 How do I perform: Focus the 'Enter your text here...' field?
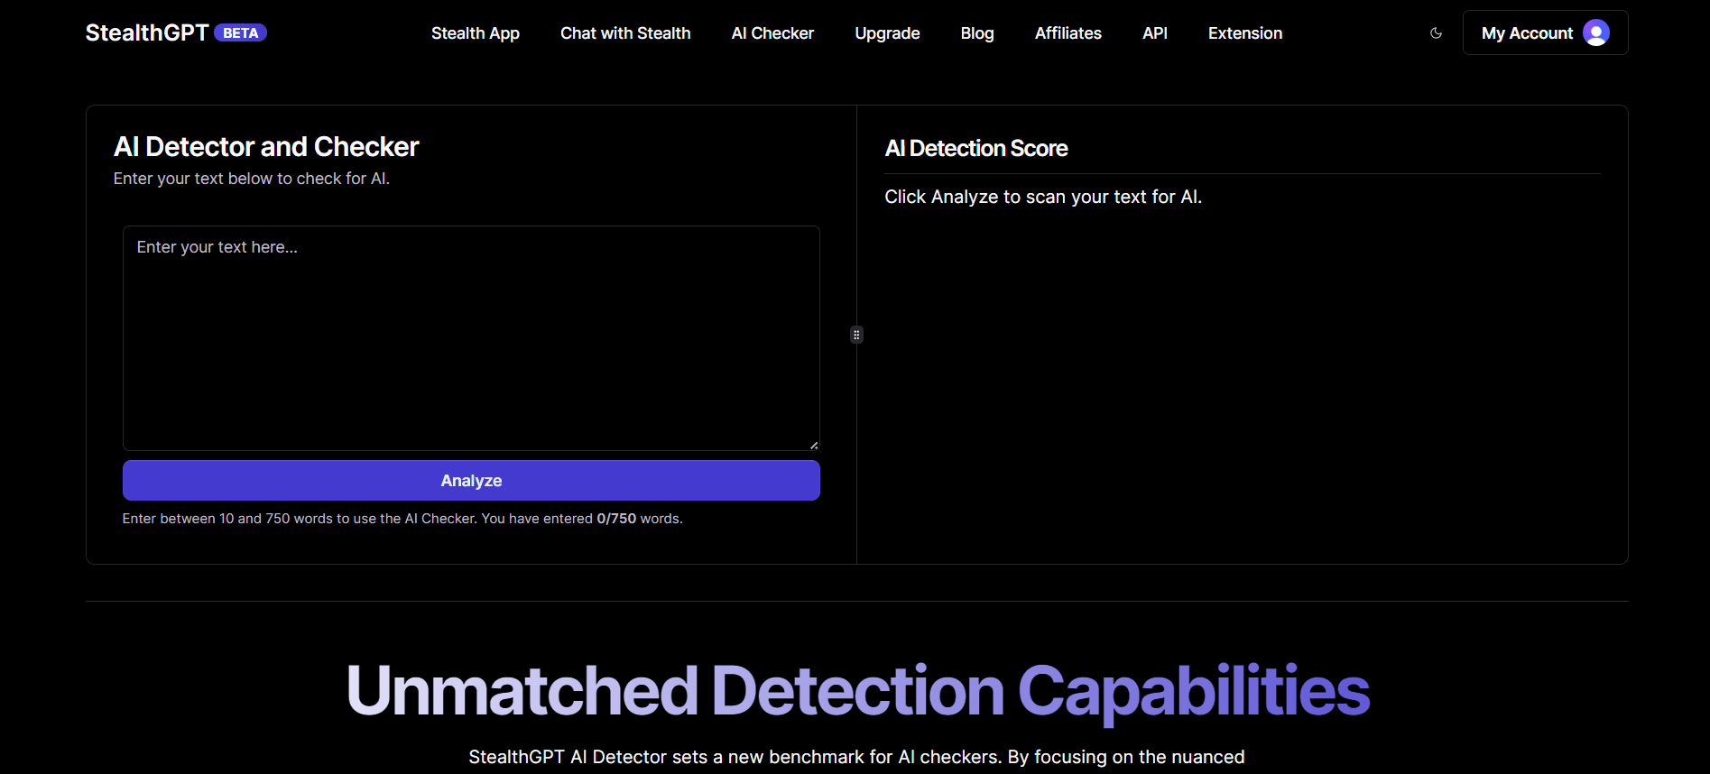point(471,338)
